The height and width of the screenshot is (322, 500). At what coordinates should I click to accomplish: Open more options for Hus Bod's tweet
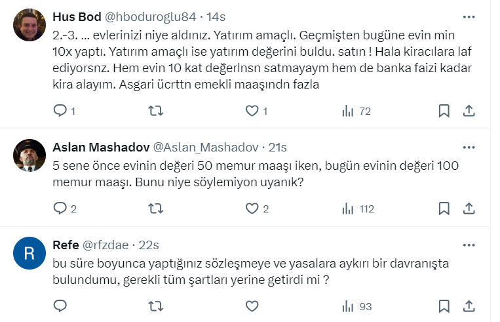pos(469,16)
